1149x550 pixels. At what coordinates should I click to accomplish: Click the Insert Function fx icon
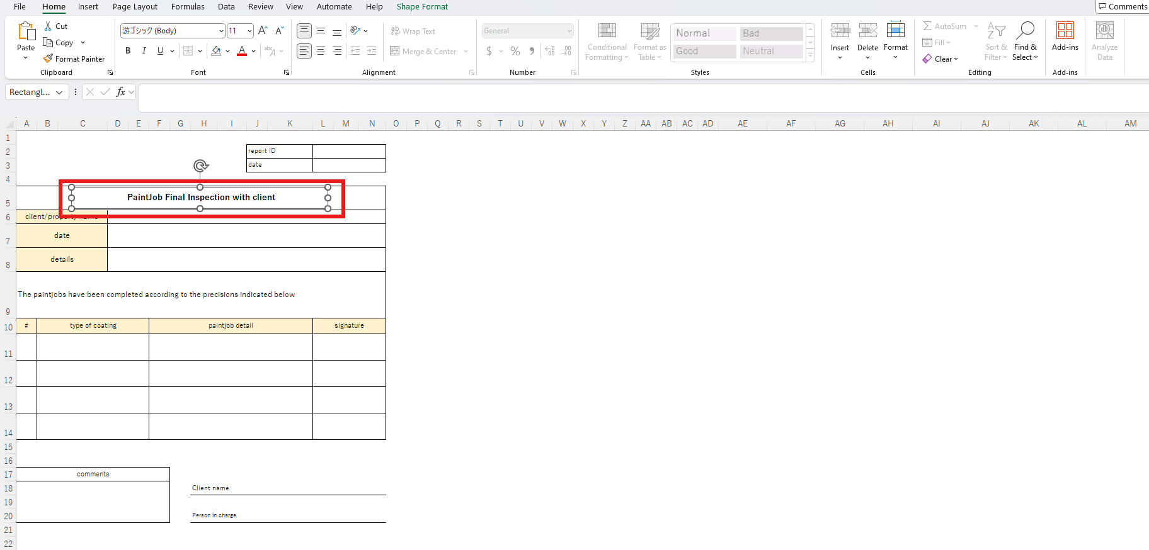120,92
